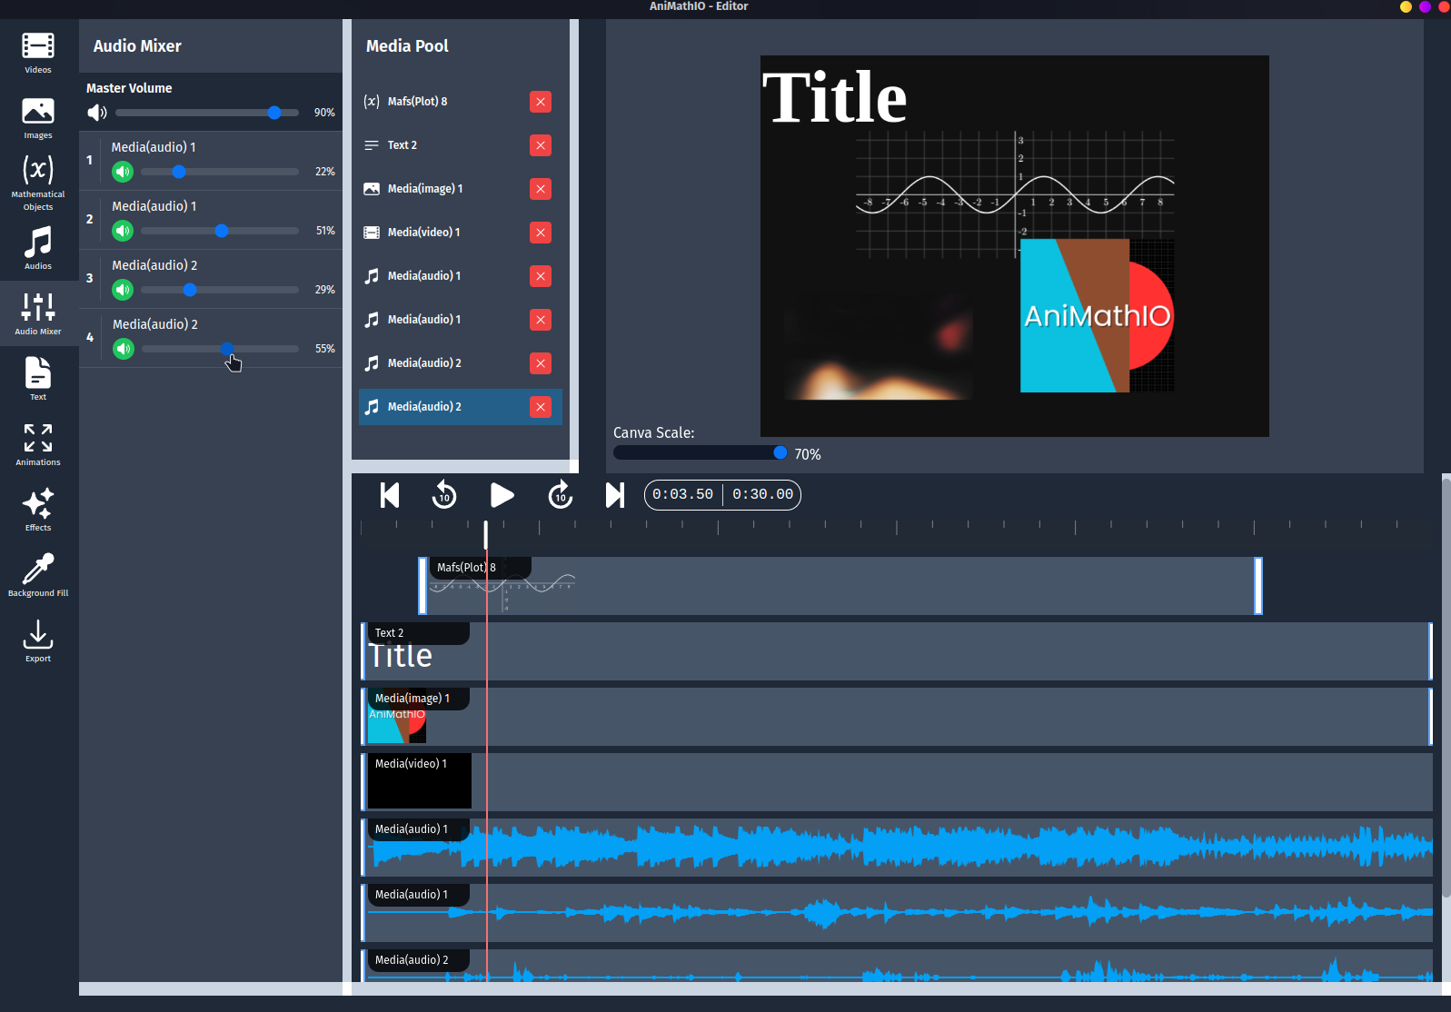Click the current time 0:03.50 field
The height and width of the screenshot is (1012, 1451).
683,494
